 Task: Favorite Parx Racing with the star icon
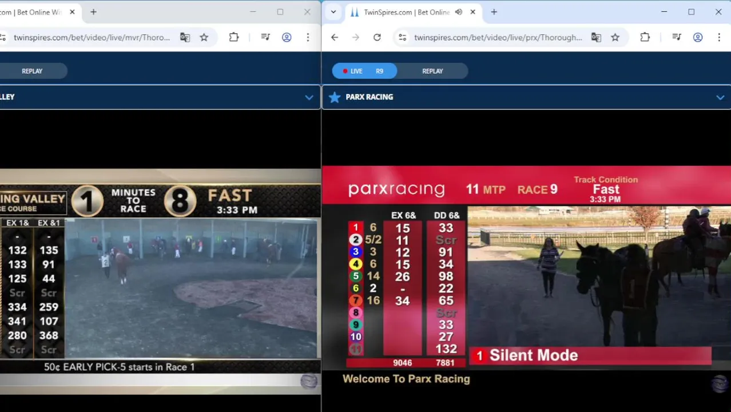coord(335,97)
